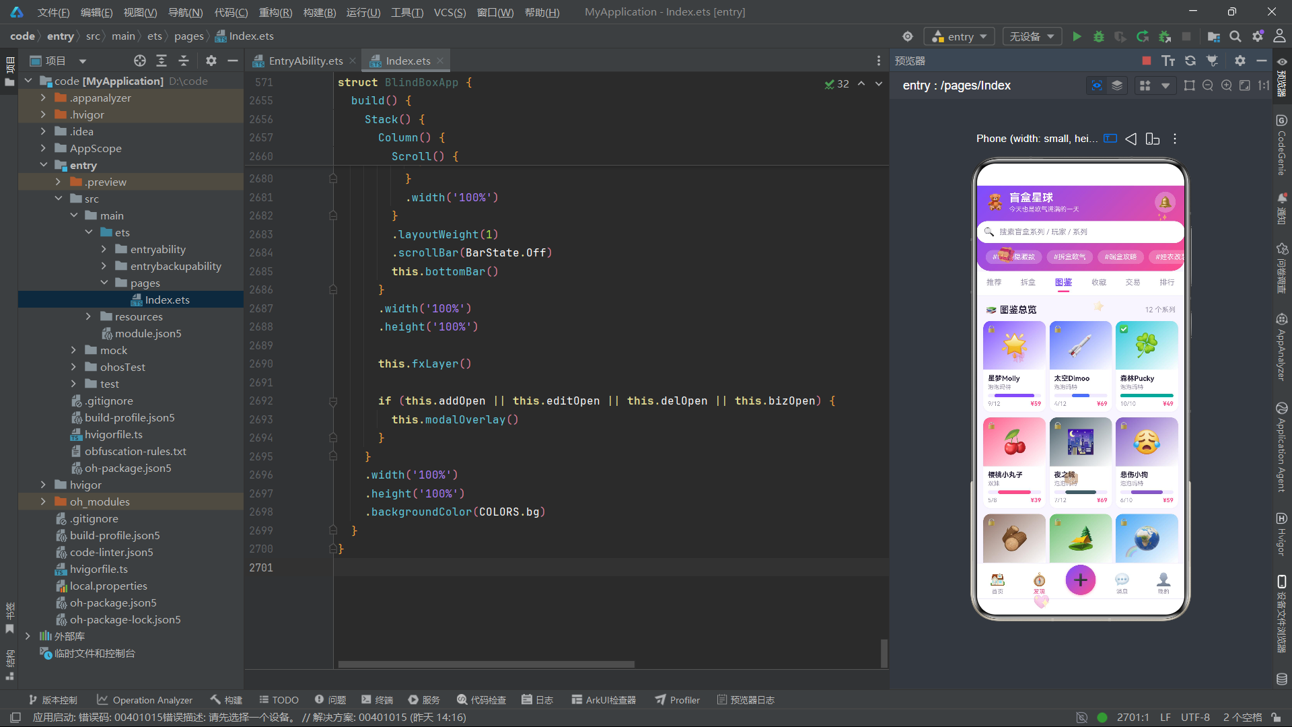This screenshot has width=1292, height=727.
Task: Toggle Application Agent side panel
Action: 1282,448
